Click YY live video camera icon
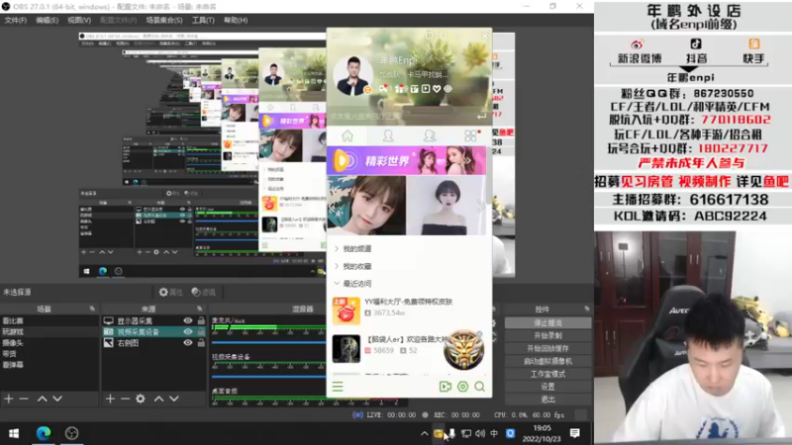 click(445, 387)
